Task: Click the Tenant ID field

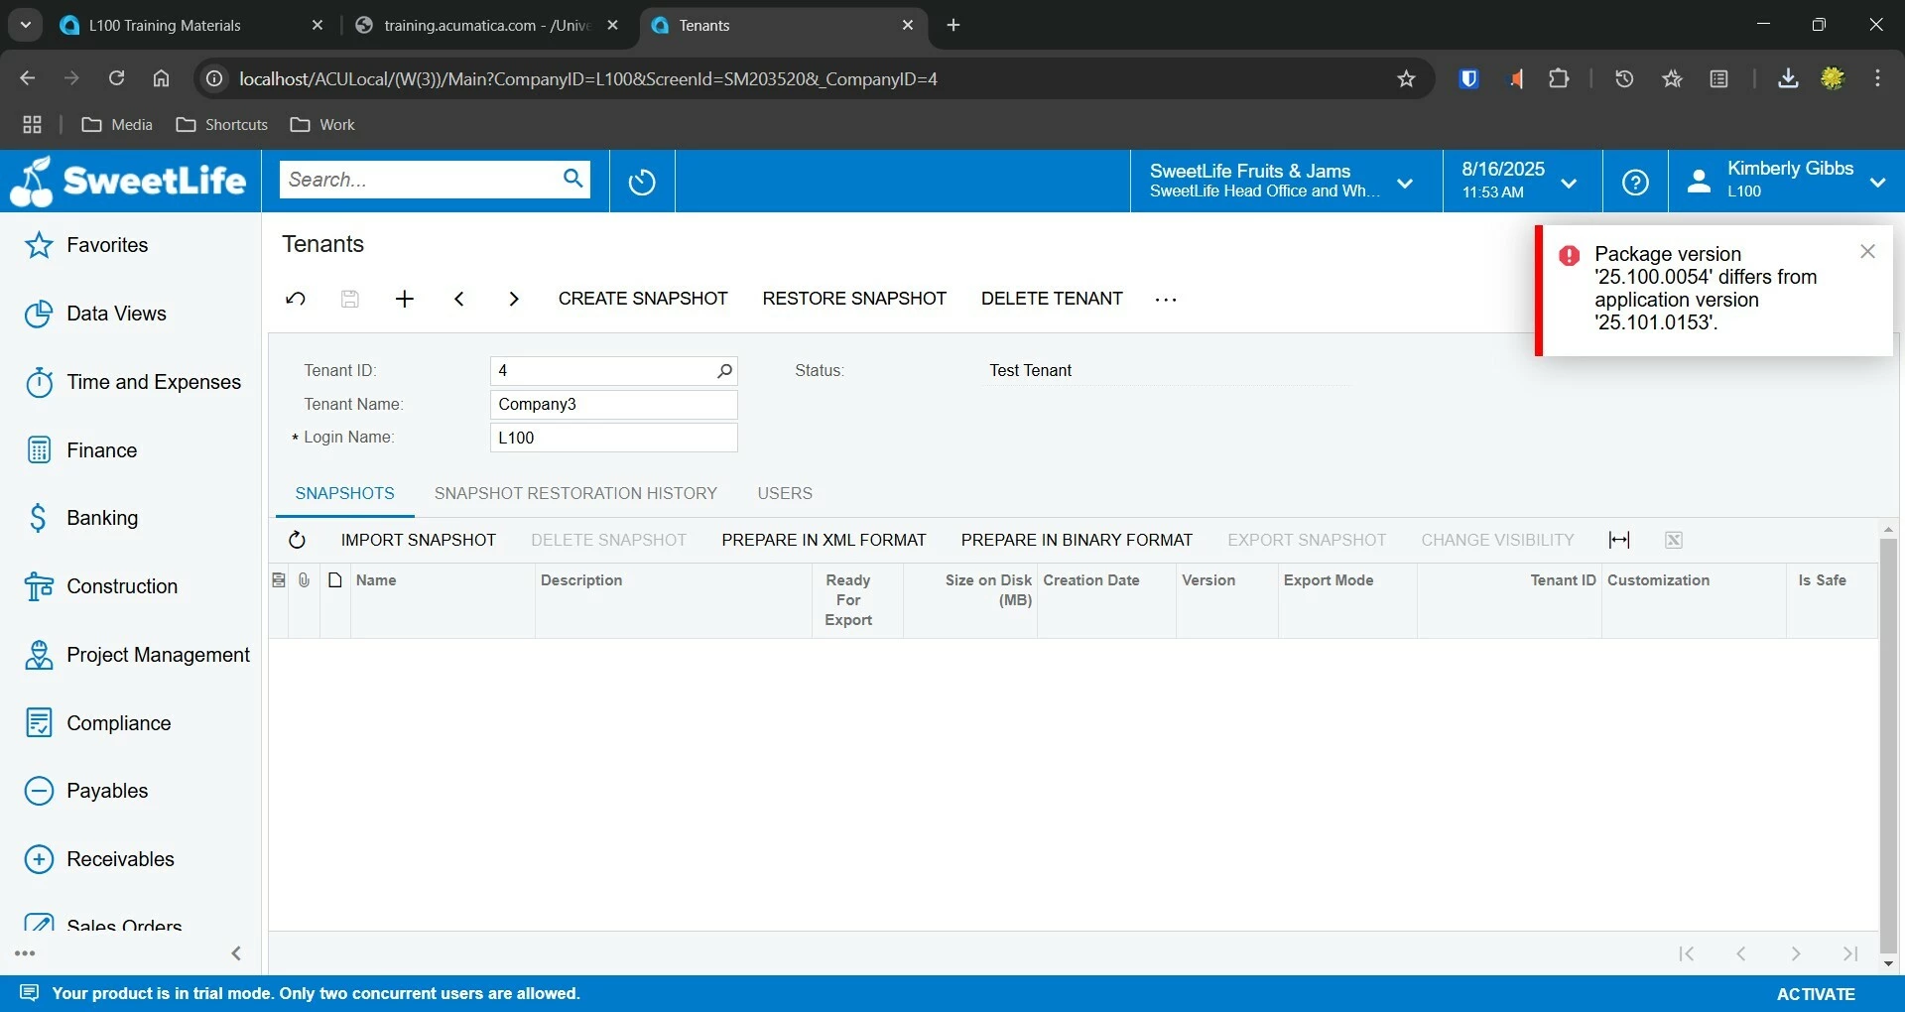Action: tap(601, 370)
